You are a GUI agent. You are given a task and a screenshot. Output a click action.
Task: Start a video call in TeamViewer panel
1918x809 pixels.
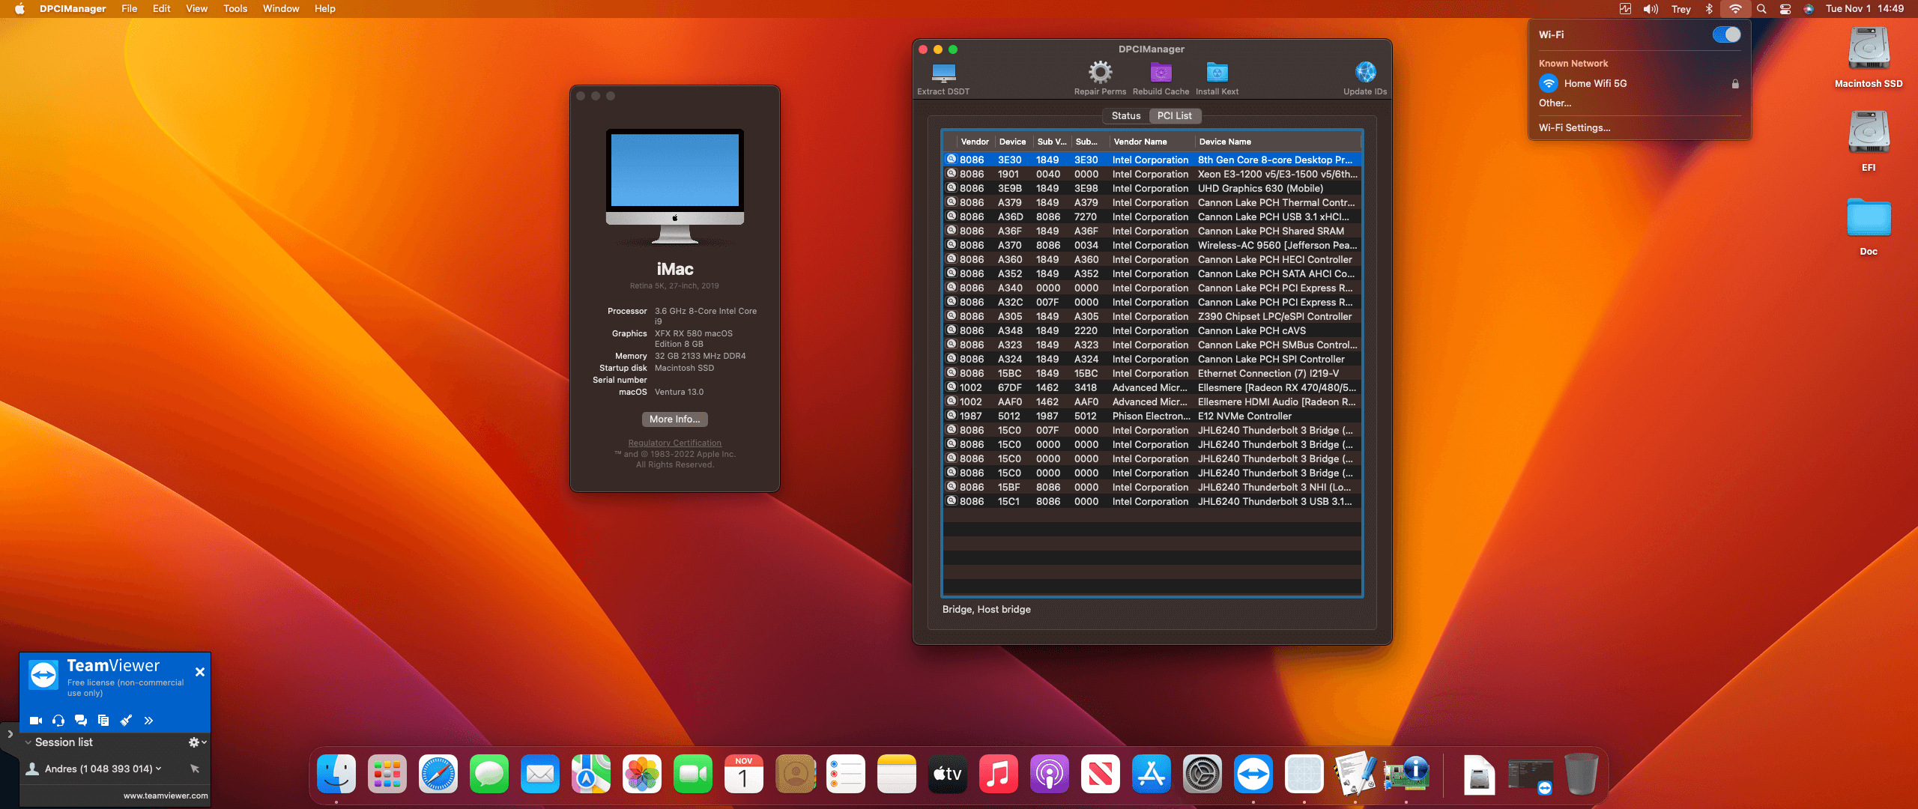click(35, 721)
